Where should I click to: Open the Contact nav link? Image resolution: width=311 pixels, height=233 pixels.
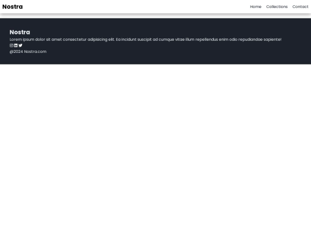tap(300, 7)
